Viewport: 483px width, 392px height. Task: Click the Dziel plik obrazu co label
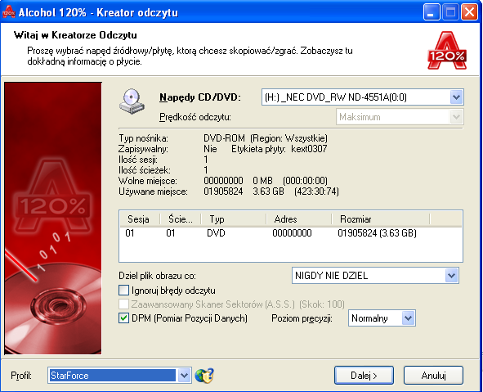157,276
